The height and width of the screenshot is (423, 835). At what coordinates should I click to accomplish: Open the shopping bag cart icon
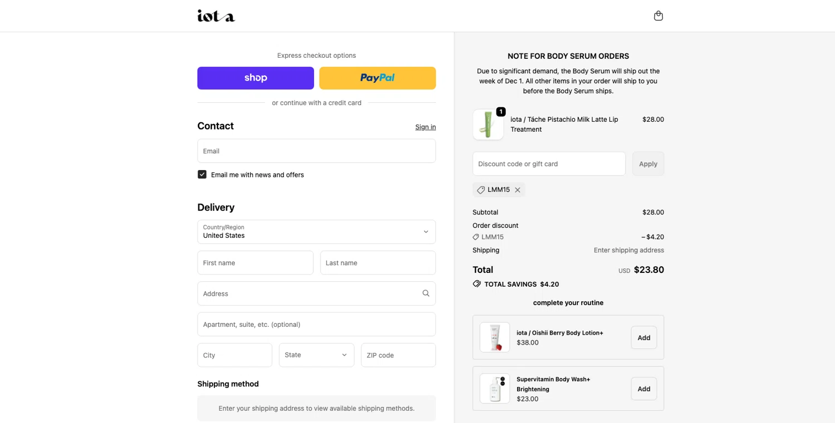[658, 16]
